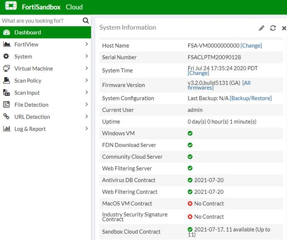The image size is (287, 240).
Task: Refresh the System Information widget
Action: point(273,28)
